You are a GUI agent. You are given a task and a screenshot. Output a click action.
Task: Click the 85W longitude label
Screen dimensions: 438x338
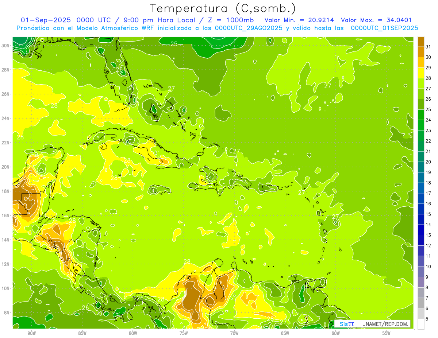point(82,333)
